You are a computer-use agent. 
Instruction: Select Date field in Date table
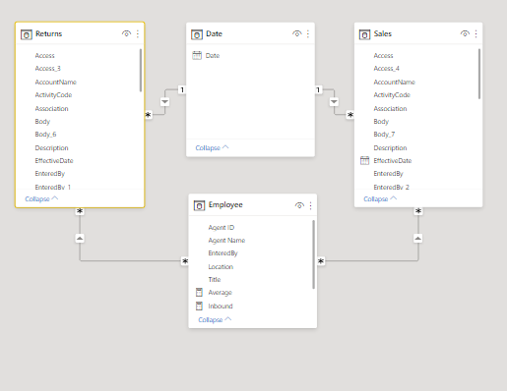pyautogui.click(x=213, y=55)
